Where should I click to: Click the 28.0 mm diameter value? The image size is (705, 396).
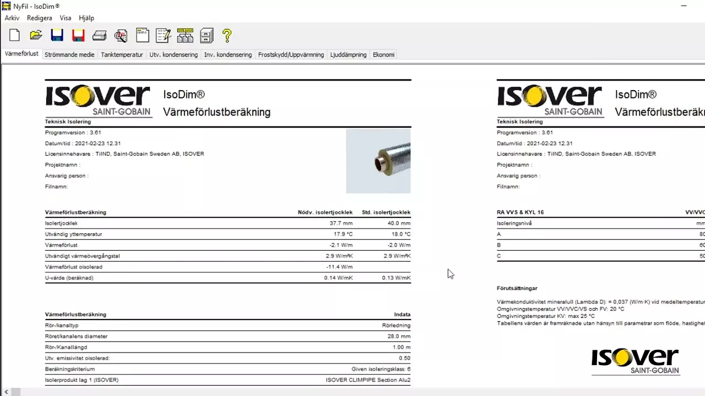coord(399,337)
